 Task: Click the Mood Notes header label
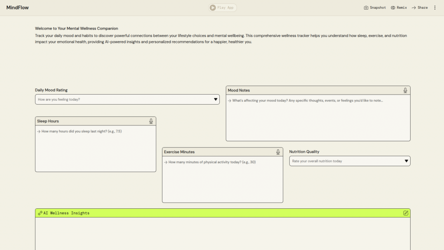239,90
